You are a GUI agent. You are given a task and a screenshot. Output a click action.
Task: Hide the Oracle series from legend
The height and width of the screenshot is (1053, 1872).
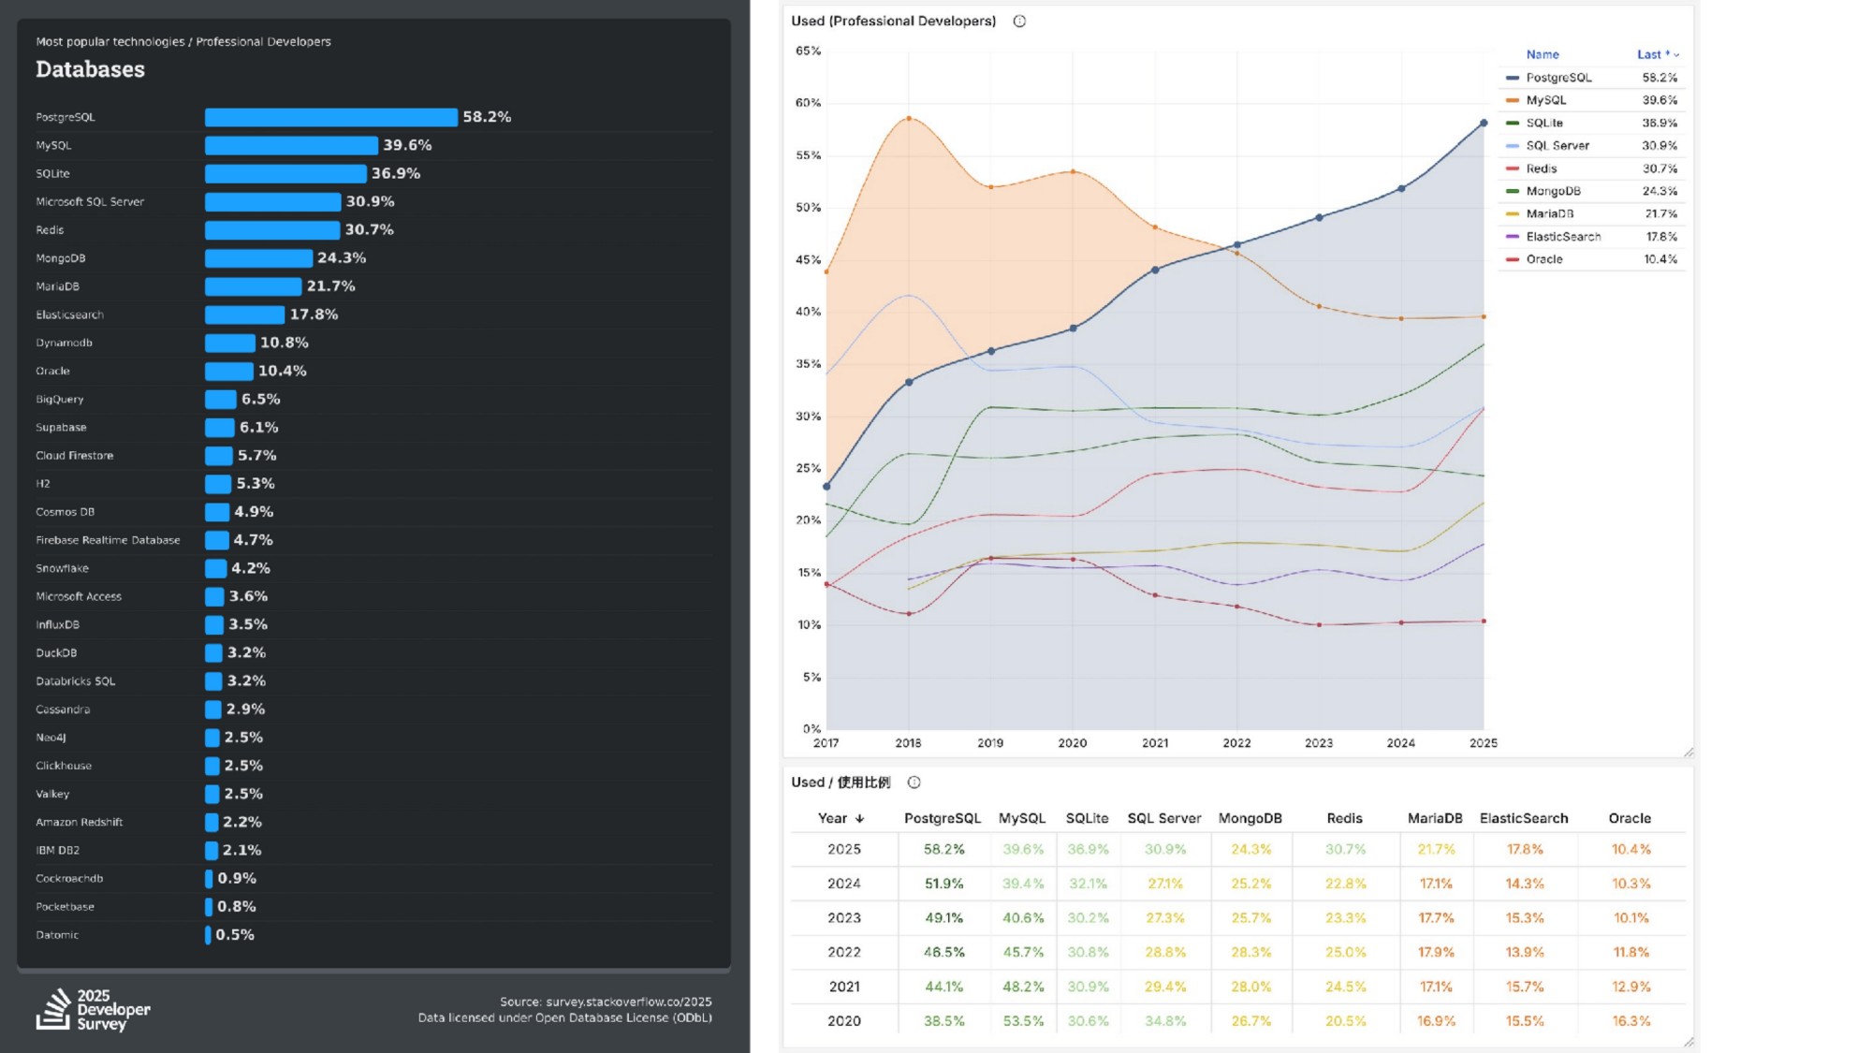click(1543, 259)
